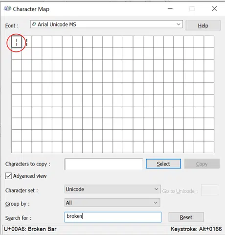This screenshot has height=235, width=225.
Task: Uncheck the Advanced view checkbox
Action: [x=8, y=176]
